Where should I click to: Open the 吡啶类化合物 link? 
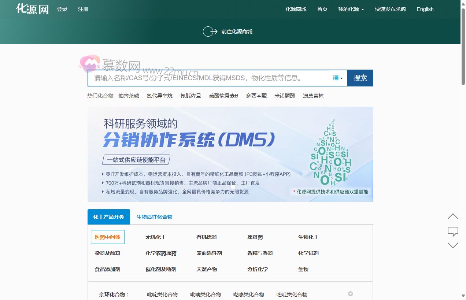(x=162, y=294)
